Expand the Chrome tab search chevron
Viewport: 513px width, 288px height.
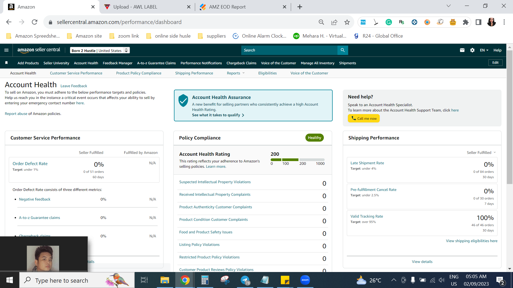click(x=449, y=6)
